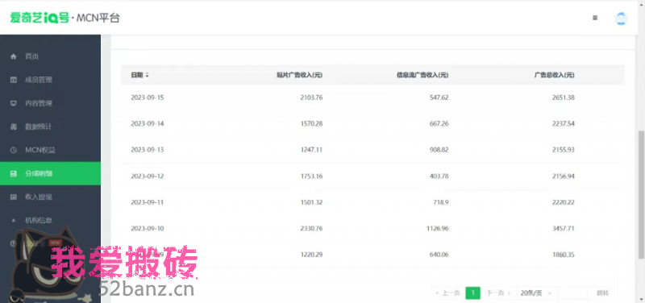The image size is (645, 303).
Task: Open the 20条/页 page size dropdown
Action: point(535,293)
